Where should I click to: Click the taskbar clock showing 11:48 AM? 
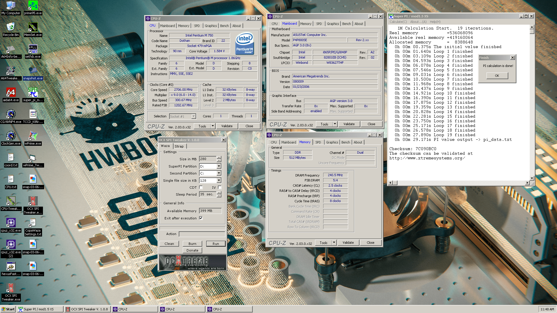tap(547, 309)
